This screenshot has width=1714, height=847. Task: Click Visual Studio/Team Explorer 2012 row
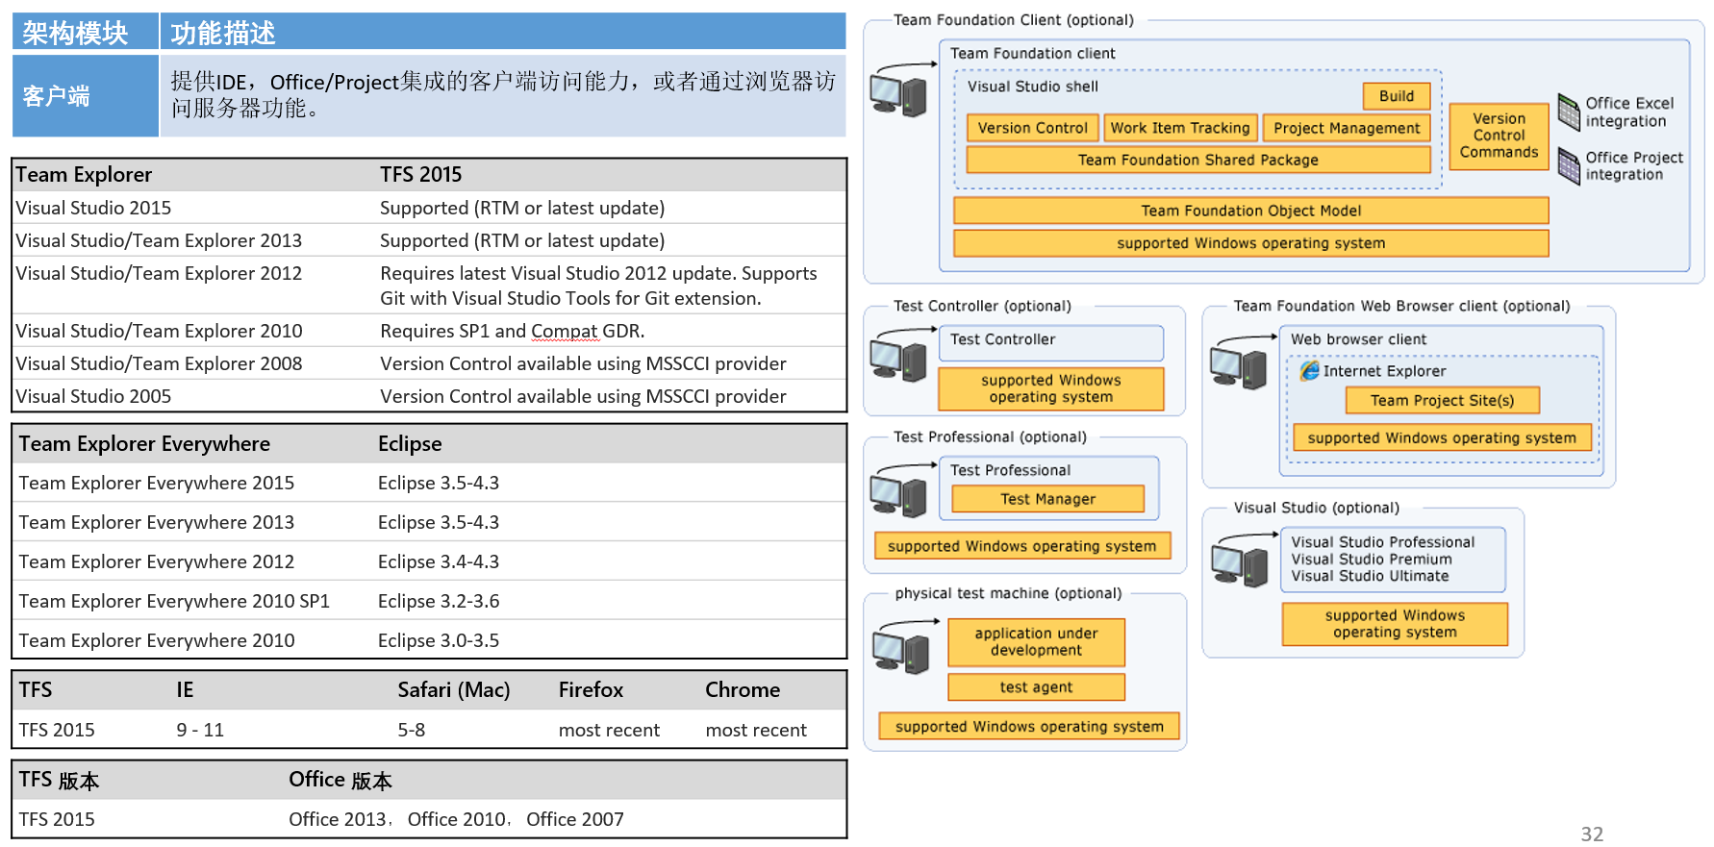pyautogui.click(x=429, y=286)
